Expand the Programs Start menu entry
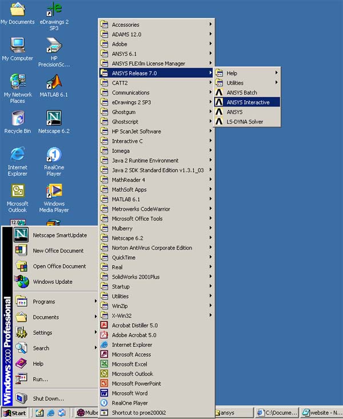 (55, 302)
